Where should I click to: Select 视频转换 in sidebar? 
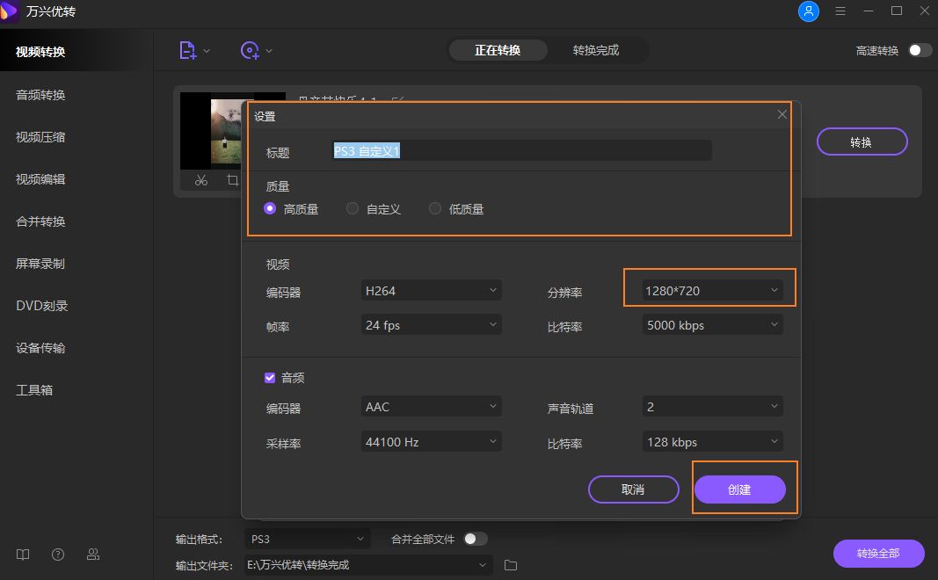[x=76, y=52]
